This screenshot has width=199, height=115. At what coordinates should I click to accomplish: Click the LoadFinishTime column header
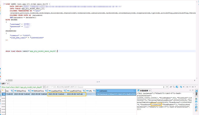(x=76, y=91)
